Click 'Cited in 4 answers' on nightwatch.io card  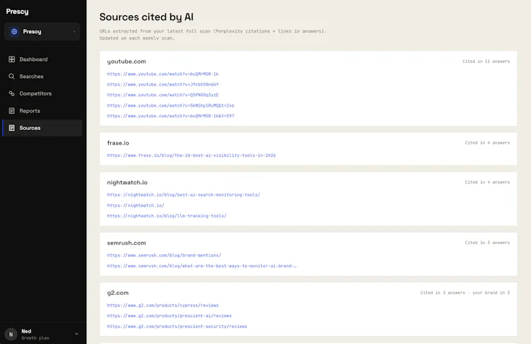[x=487, y=182]
